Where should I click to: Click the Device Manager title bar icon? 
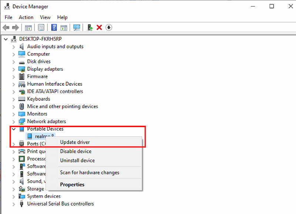point(7,6)
